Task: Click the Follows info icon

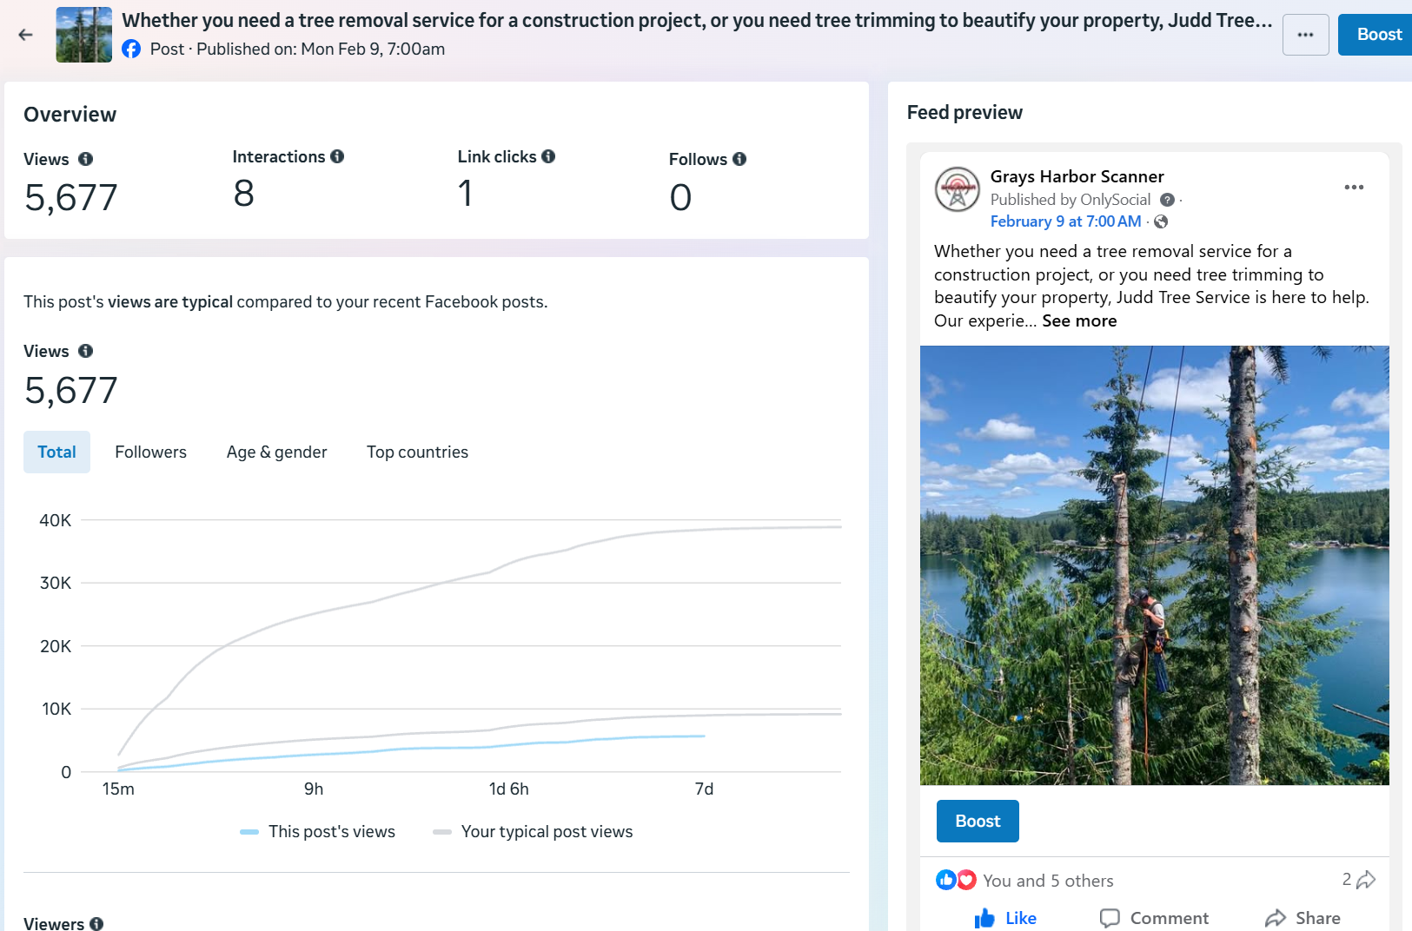Action: 739,159
